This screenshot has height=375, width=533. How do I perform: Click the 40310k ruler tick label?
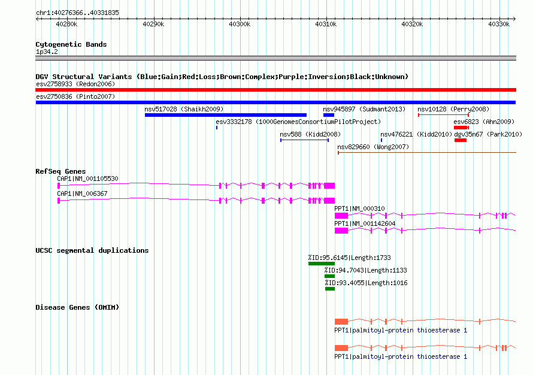[326, 24]
